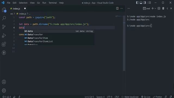
Task: Change the CRLF line ending
Action: coord(117,97)
